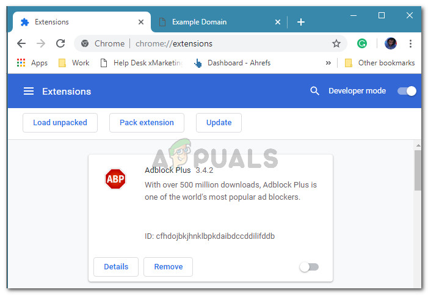Open Dashboard - Ahrefs bookmark
428x295 pixels.
click(232, 63)
